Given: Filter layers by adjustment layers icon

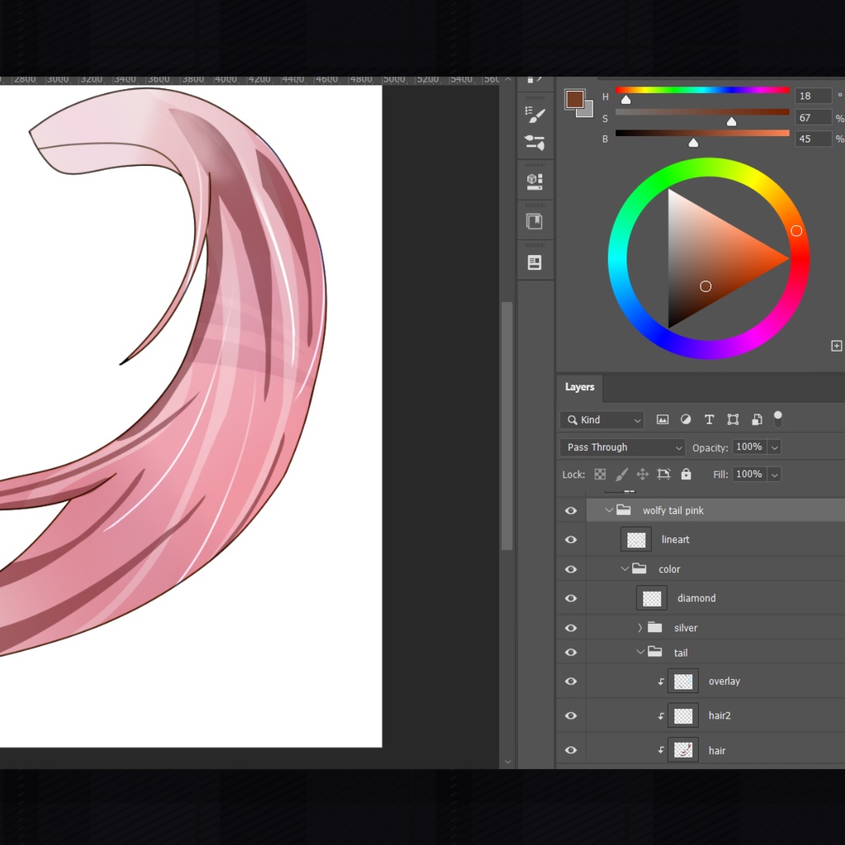Looking at the screenshot, I should 686,419.
